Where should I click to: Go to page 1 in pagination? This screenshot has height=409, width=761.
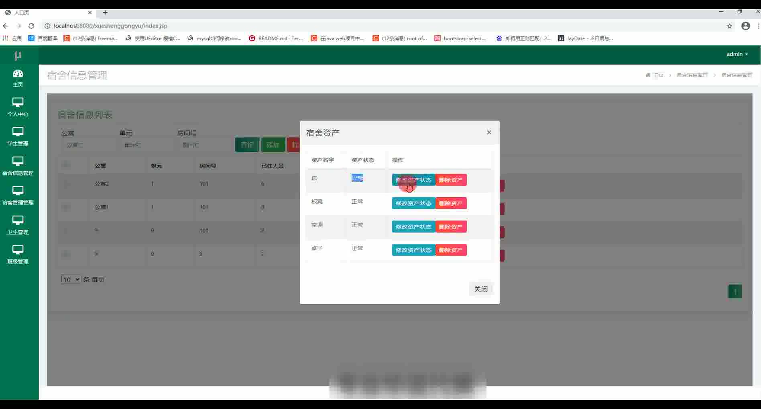point(735,292)
